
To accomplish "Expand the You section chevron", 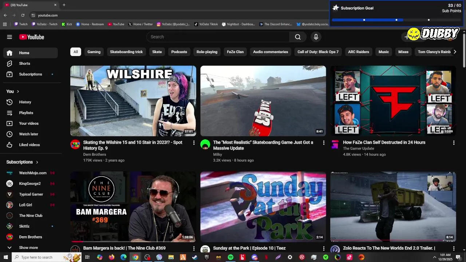I will pos(18,91).
